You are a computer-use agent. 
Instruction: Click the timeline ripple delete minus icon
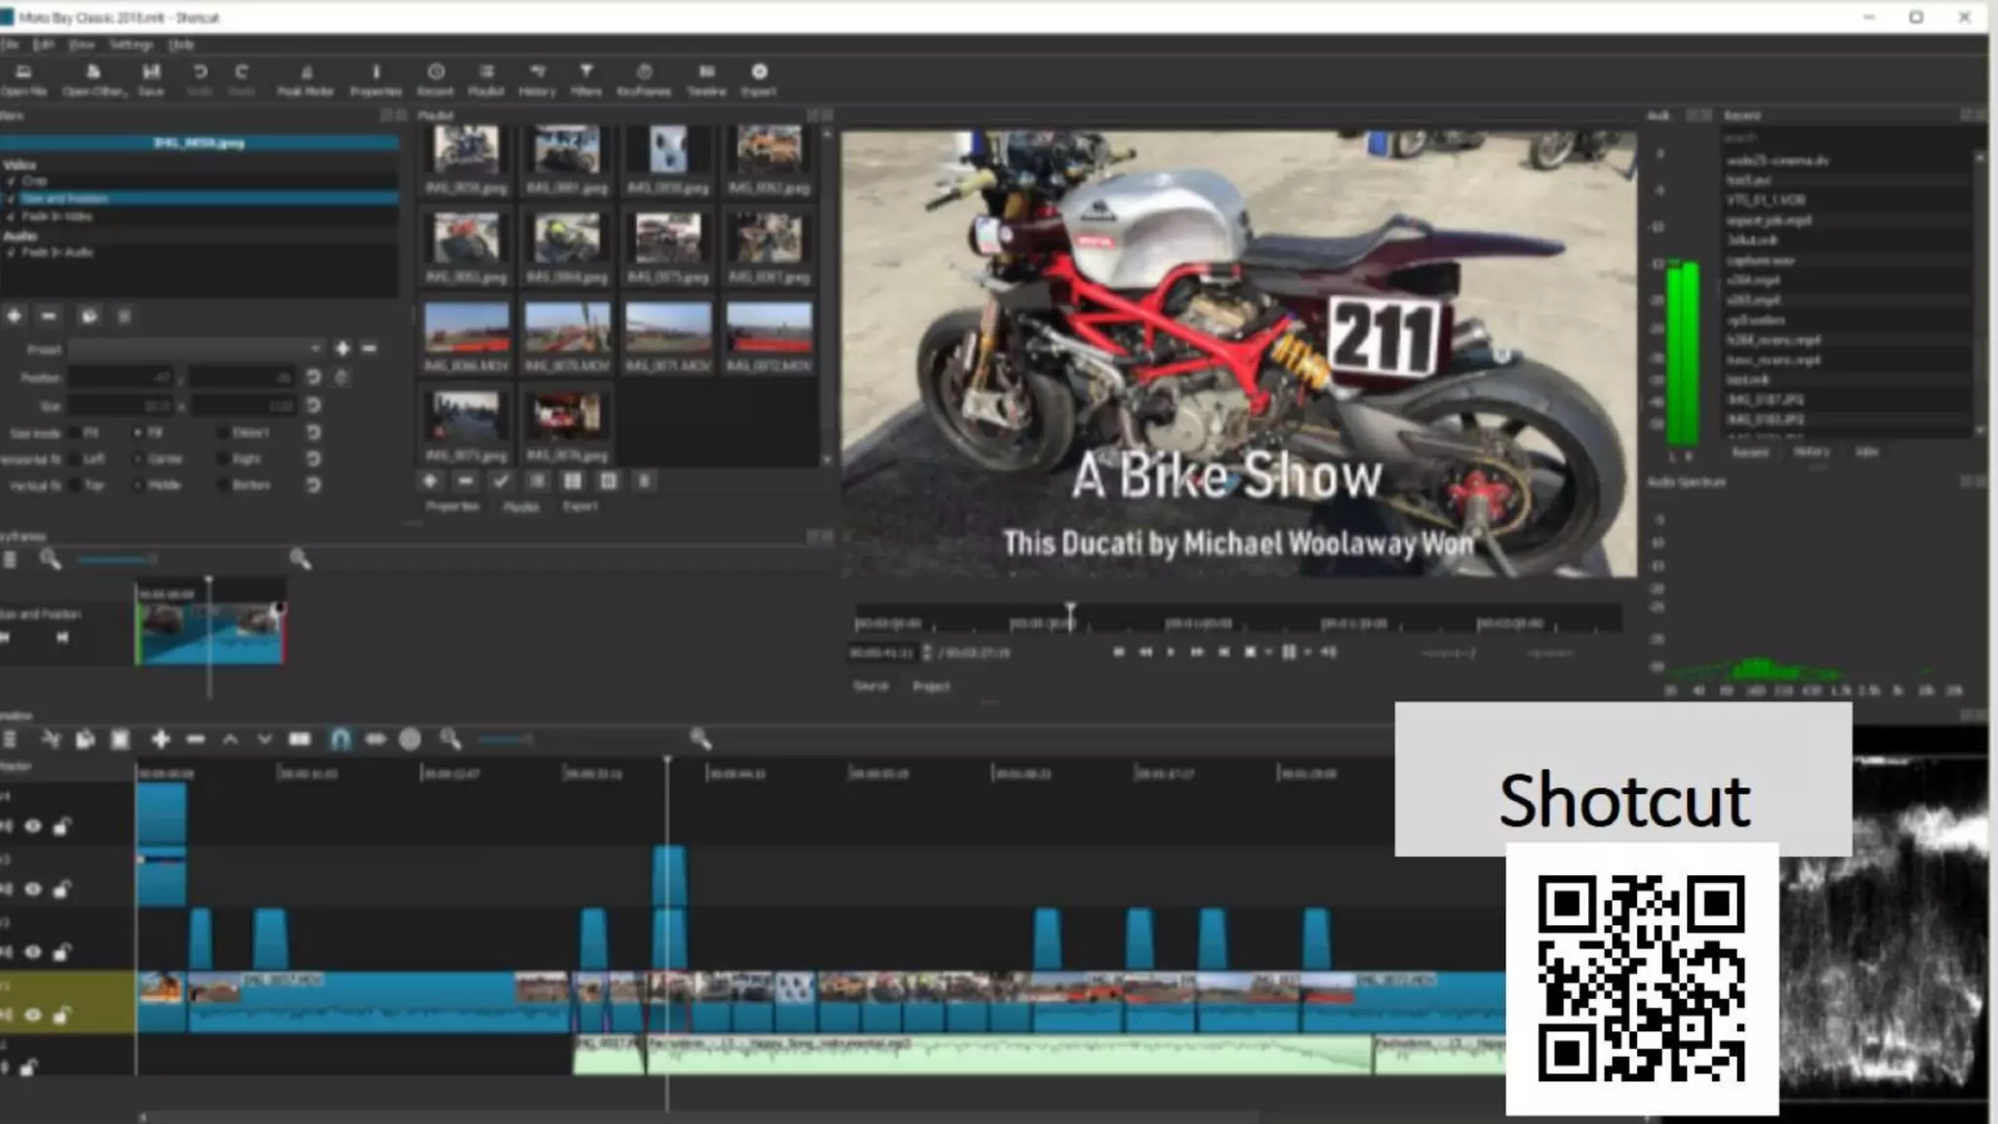(195, 740)
